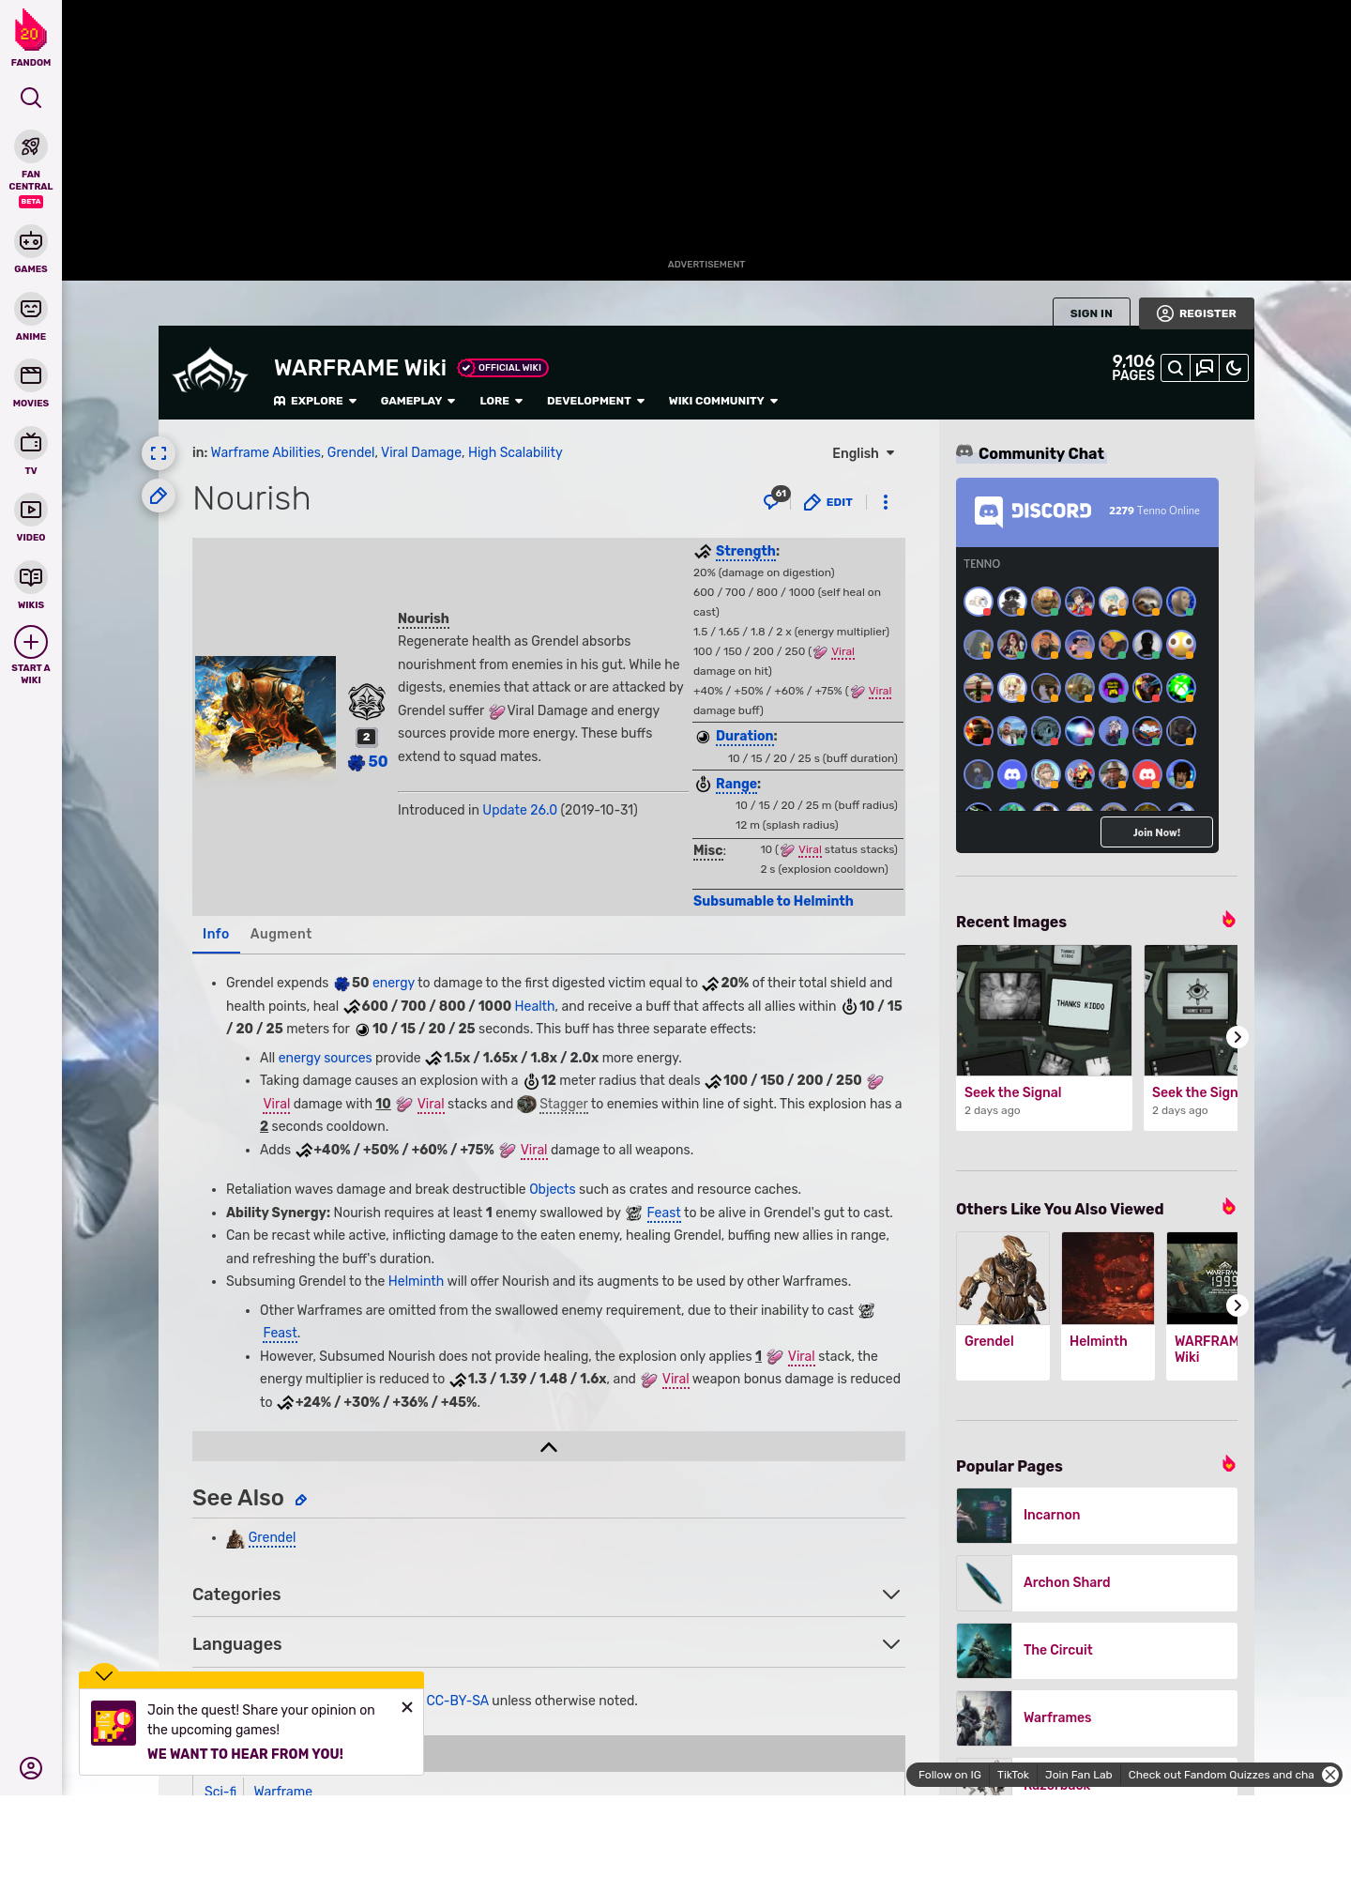This screenshot has width=1351, height=1877.
Task: Advance Recent Images carousel arrow
Action: pos(1237,1037)
